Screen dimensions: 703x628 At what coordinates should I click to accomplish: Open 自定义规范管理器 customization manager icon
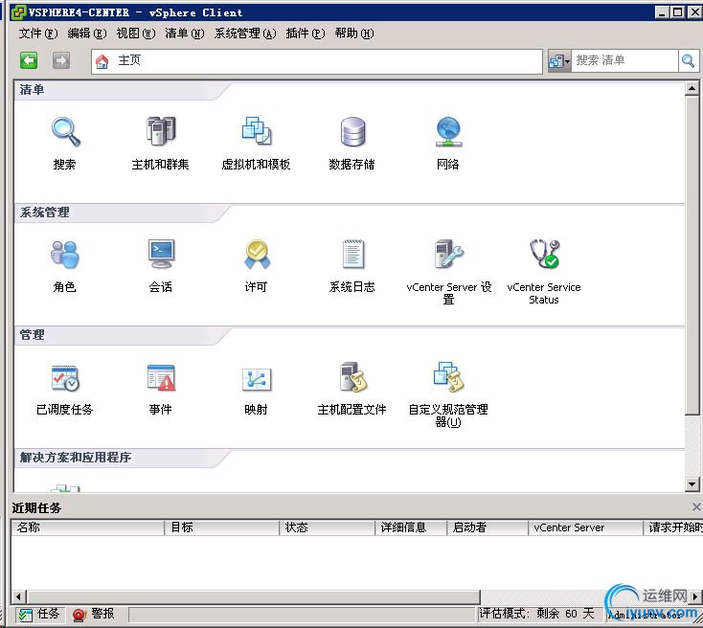[449, 376]
